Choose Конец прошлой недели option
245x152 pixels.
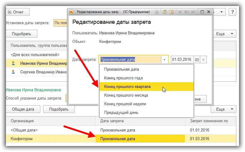tap(146, 104)
